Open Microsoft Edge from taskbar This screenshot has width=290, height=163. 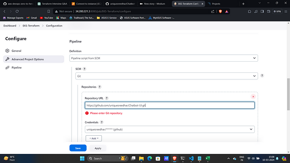click(x=150, y=158)
